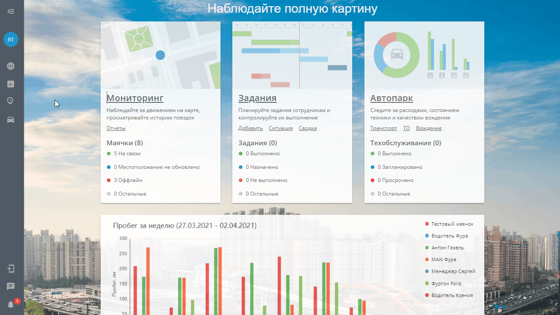Click the Задания Gantt chart thumbnail
Screen dimensions: 560x315
tap(292, 55)
